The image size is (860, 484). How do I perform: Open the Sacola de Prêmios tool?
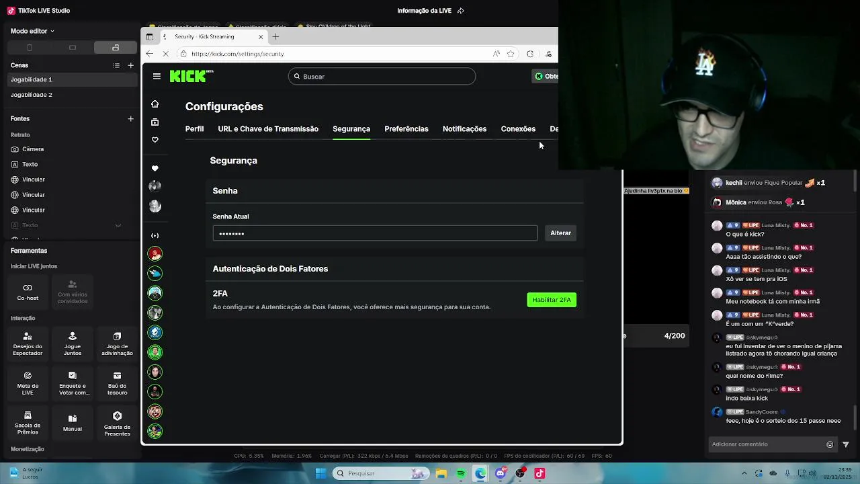[x=28, y=422]
